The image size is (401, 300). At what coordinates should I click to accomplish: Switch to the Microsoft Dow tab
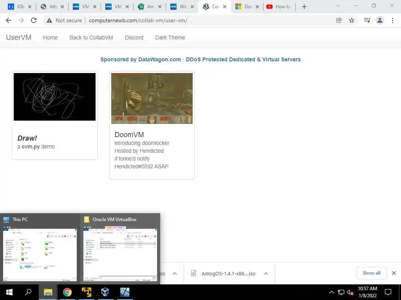[247, 7]
